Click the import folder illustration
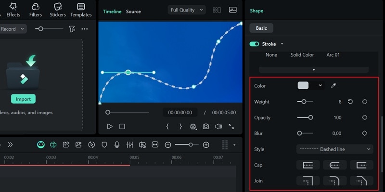Image resolution: width=385 pixels, height=192 pixels. (x=23, y=72)
